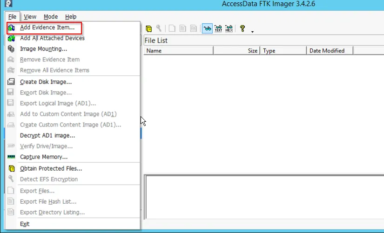
Task: Click the yellow question mark help icon
Action: [x=243, y=28]
